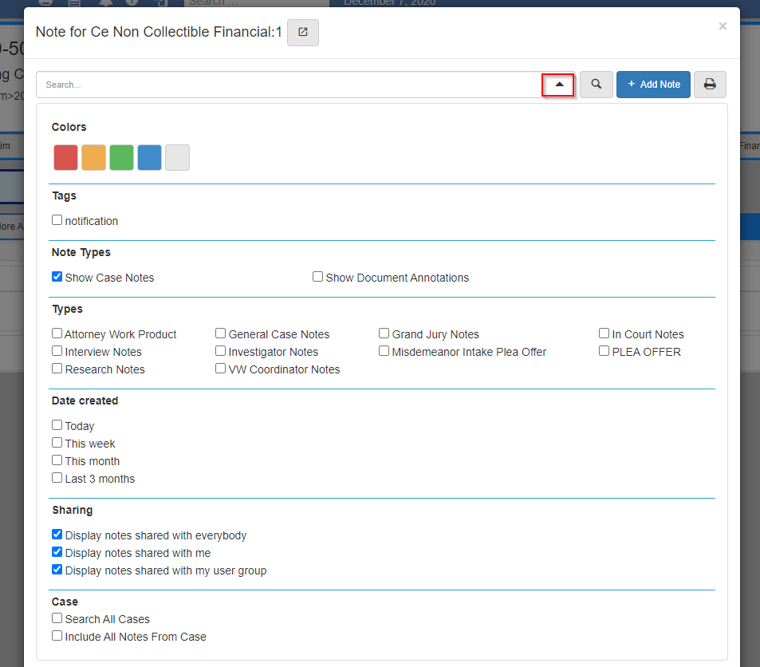Filter notes created This week

click(x=57, y=443)
